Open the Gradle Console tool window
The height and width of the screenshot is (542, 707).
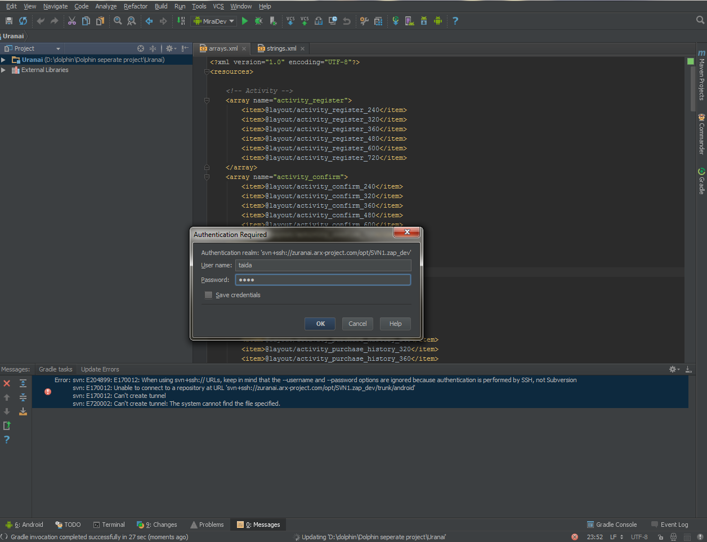point(612,525)
